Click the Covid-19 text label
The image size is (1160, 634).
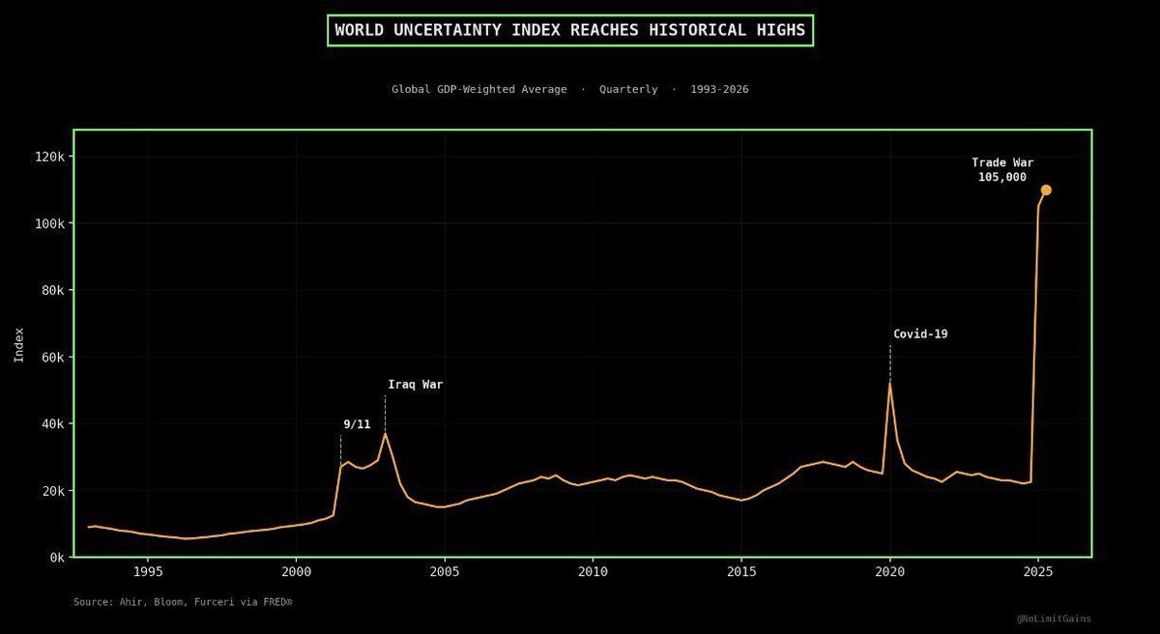[x=920, y=333]
